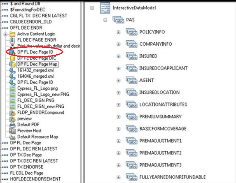Expand the INSURED node

point(119,56)
